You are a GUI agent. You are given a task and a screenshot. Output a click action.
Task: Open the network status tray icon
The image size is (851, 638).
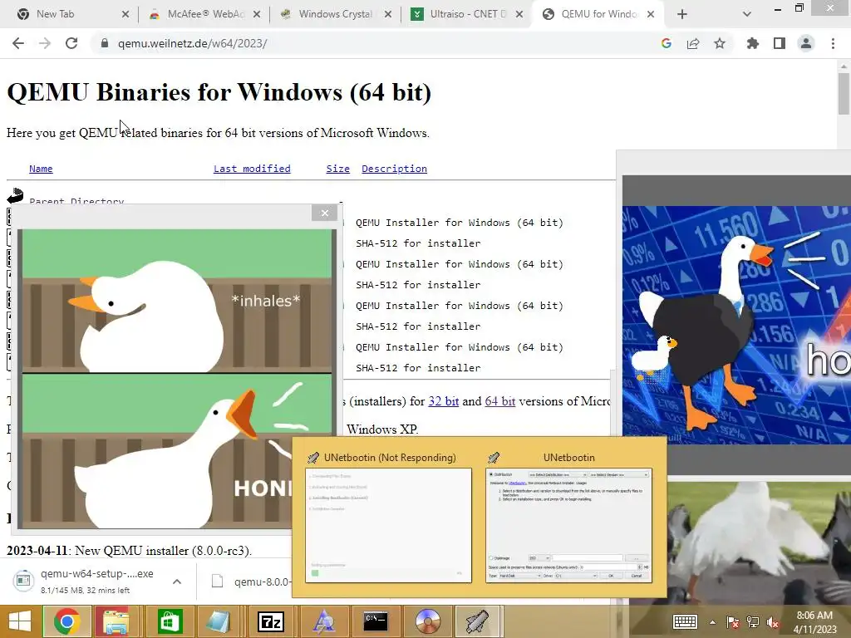(753, 622)
